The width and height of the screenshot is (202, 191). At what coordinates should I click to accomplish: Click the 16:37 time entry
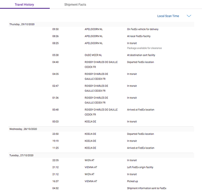[55, 181]
